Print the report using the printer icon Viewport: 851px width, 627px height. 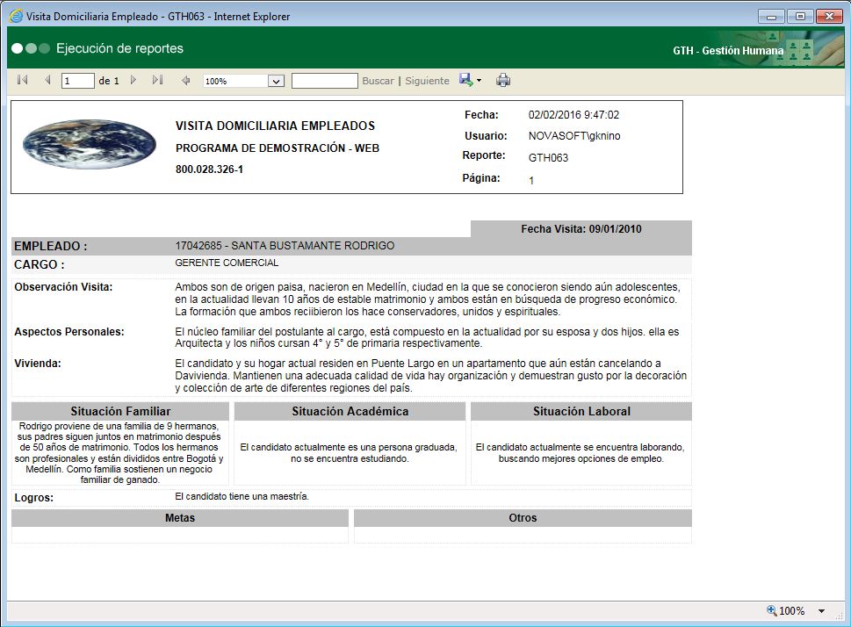(503, 80)
